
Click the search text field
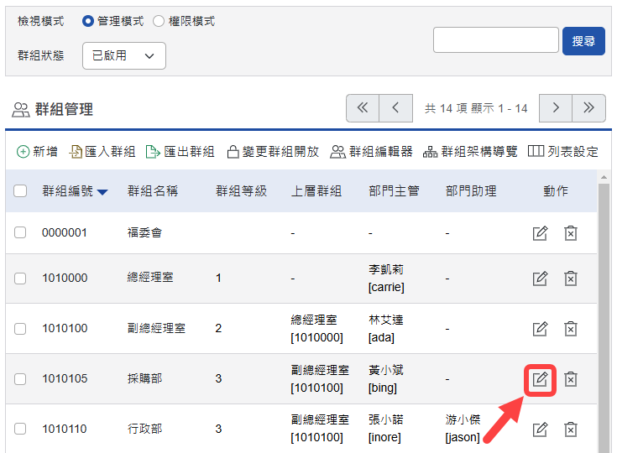tap(495, 40)
